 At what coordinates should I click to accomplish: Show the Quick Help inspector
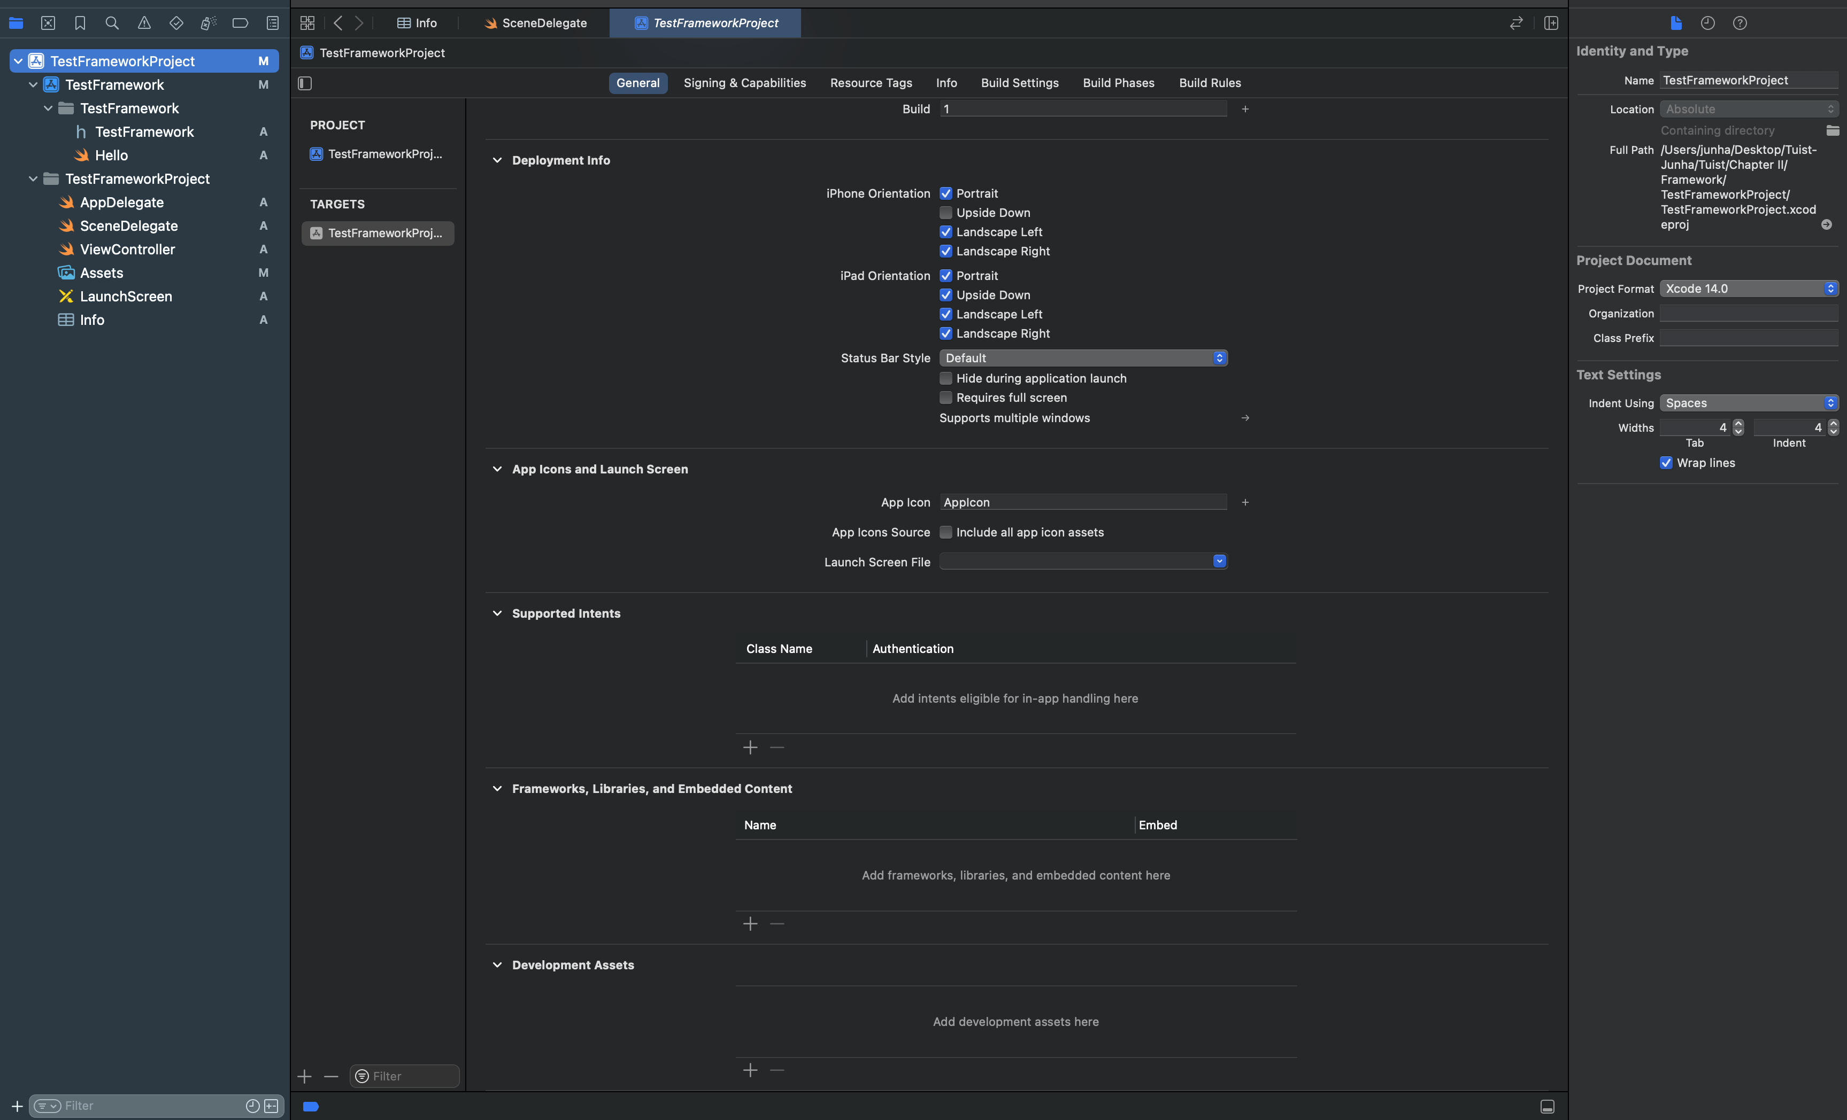point(1740,23)
